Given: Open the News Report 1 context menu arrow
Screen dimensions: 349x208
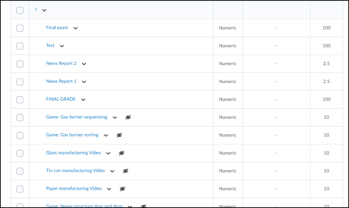Looking at the screenshot, I should 84,82.
